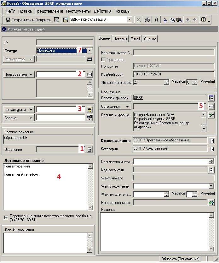
Task: Toggle the Срочность checkbox
Action: pyautogui.click(x=103, y=59)
